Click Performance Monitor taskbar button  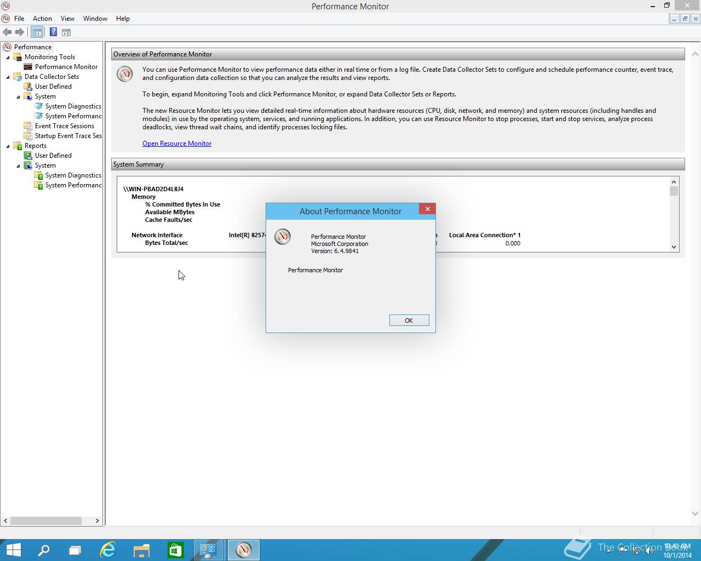[x=243, y=550]
